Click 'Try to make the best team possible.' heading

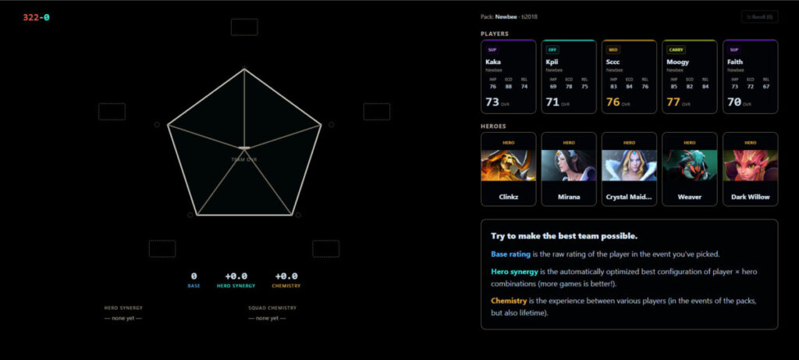tap(564, 236)
